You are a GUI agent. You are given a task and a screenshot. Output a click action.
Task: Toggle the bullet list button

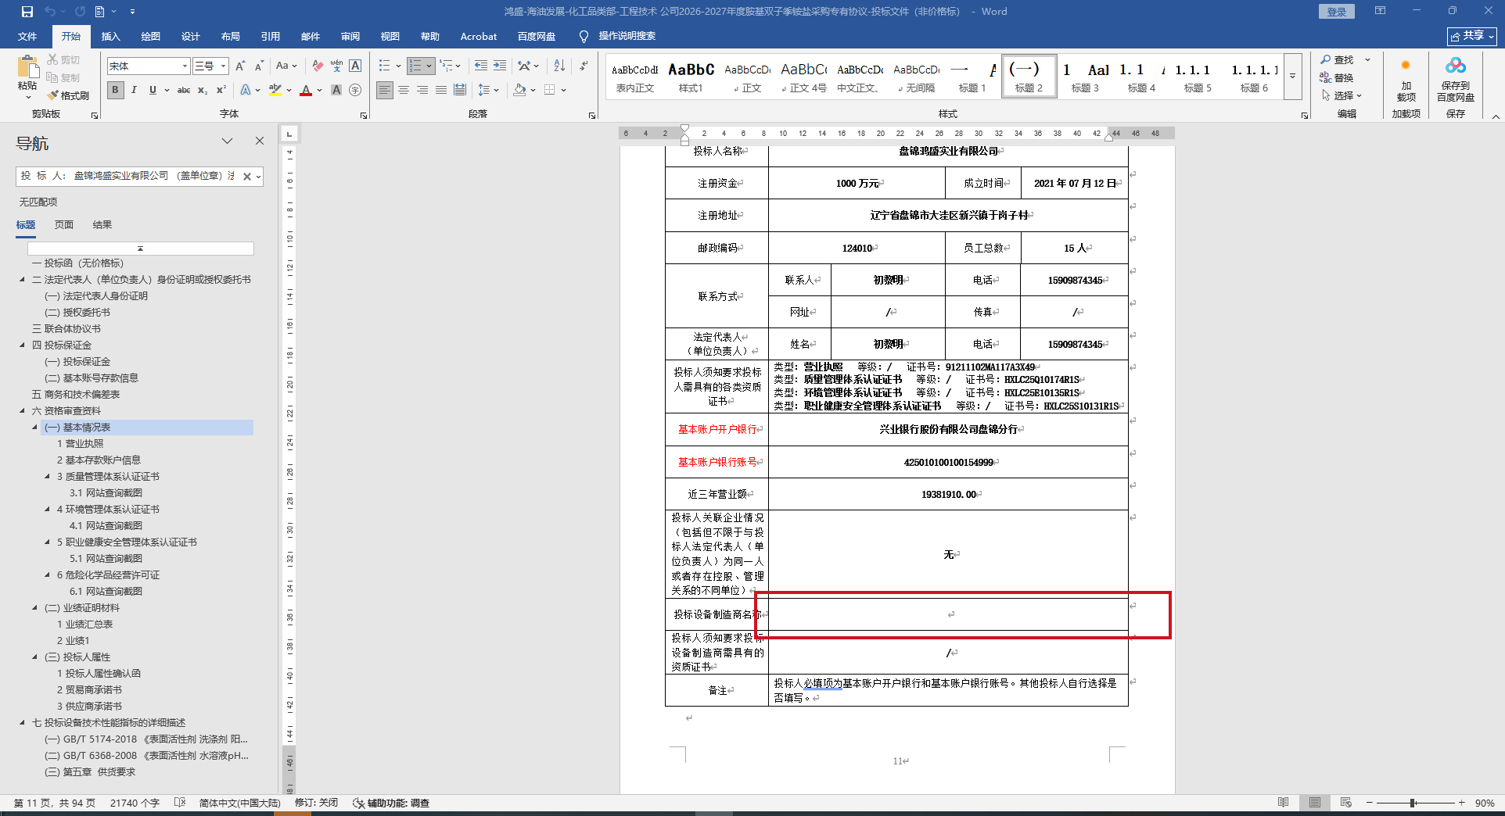click(x=385, y=66)
